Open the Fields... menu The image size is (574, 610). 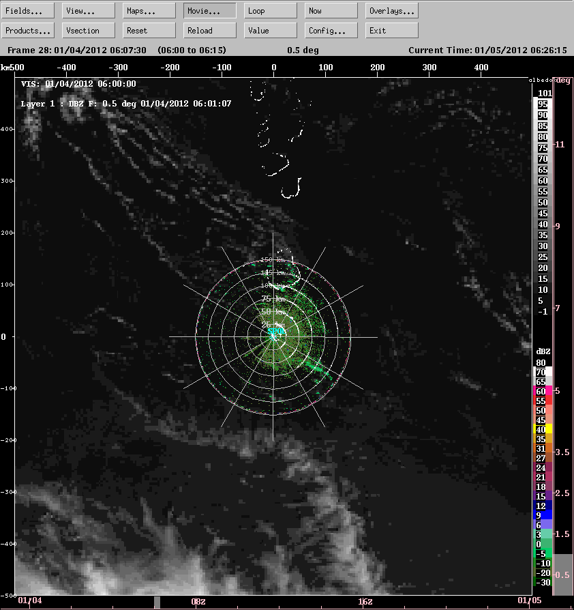(28, 11)
